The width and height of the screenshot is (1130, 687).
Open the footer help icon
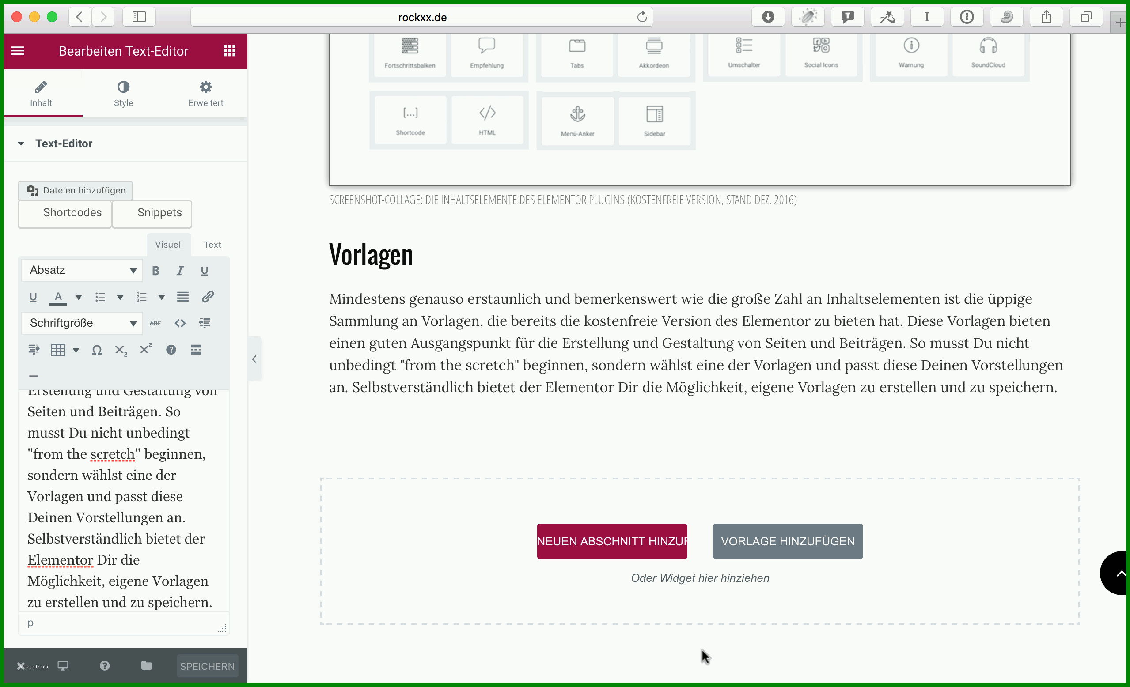click(x=105, y=666)
